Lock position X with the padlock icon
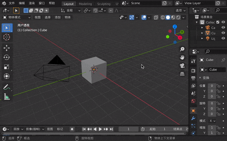Viewport: 227px width, 141px height. point(218,86)
